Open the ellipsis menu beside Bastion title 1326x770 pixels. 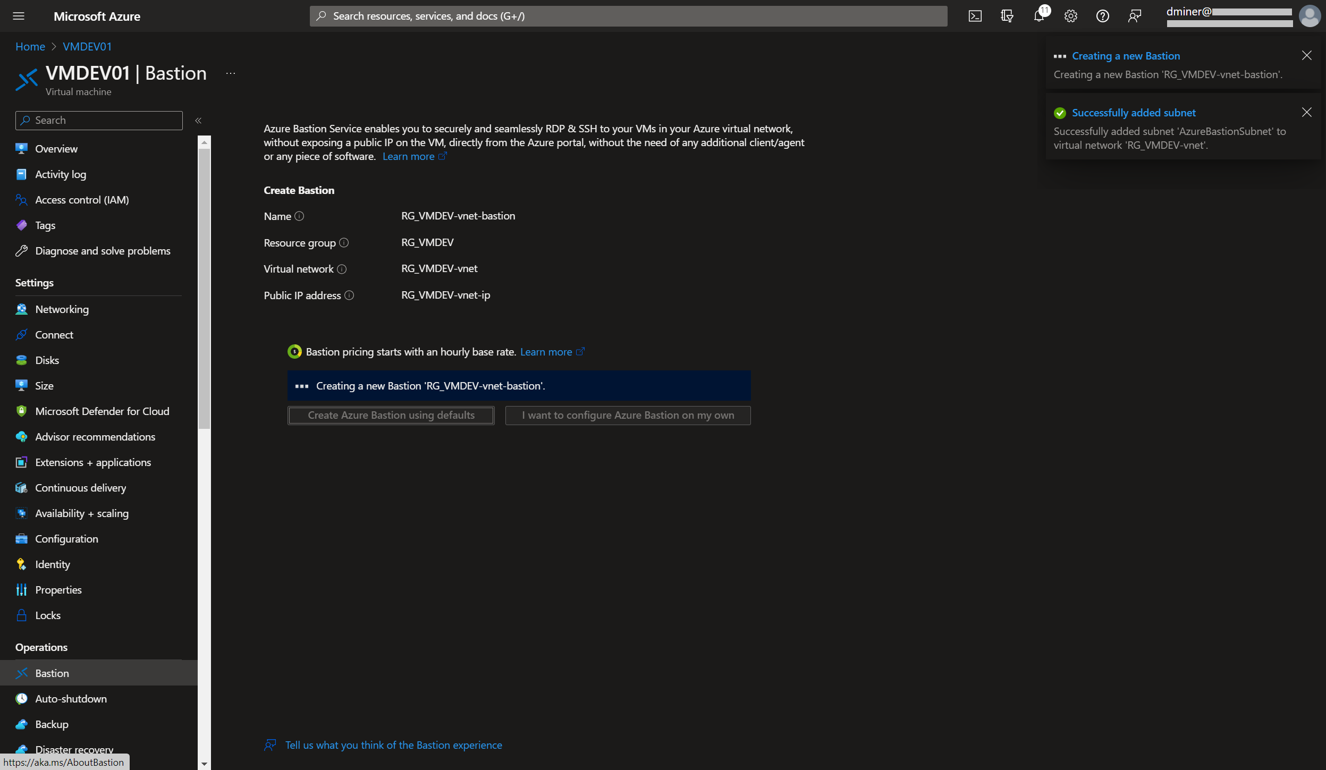pyautogui.click(x=230, y=73)
